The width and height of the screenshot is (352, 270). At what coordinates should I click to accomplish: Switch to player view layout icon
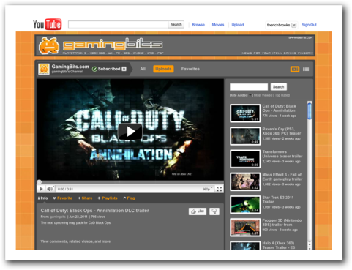click(295, 70)
